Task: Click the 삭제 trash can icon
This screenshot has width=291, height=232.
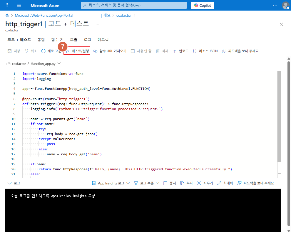Action: pyautogui.click(x=158, y=51)
